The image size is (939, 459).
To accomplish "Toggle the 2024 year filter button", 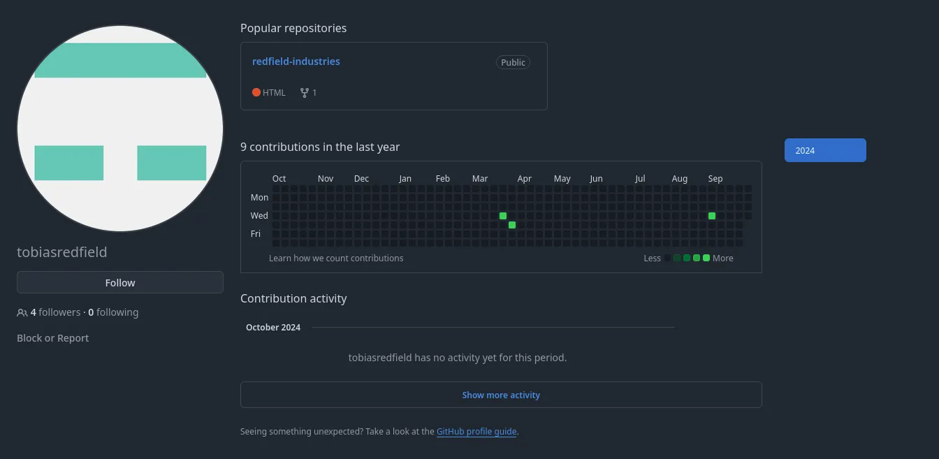I will [x=825, y=150].
